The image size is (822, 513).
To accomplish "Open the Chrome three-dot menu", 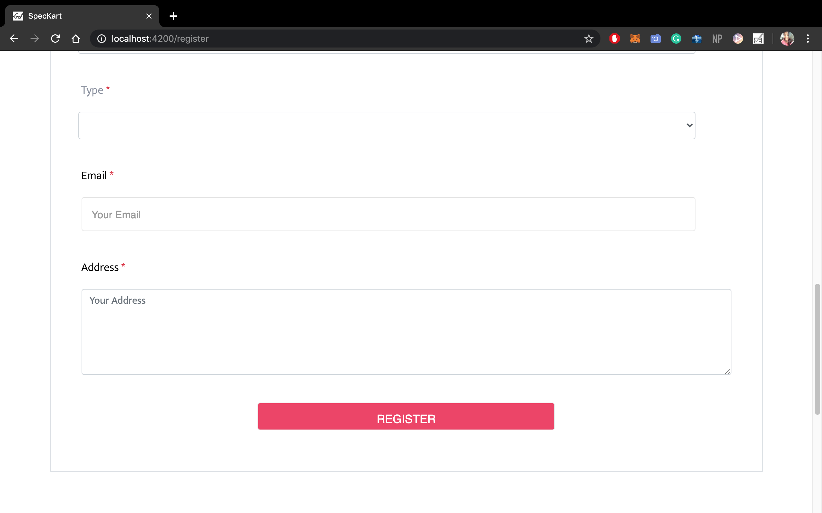I will [x=808, y=39].
